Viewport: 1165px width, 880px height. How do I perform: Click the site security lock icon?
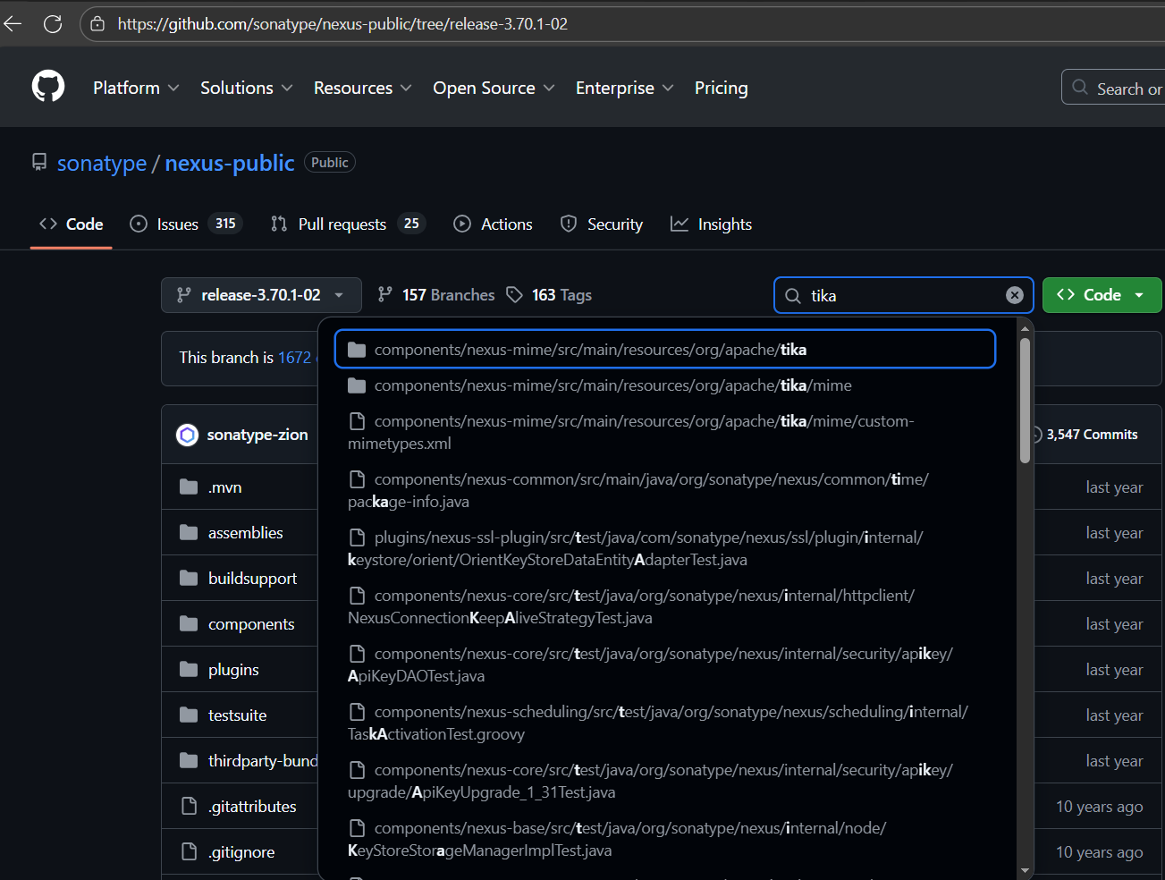(x=97, y=24)
